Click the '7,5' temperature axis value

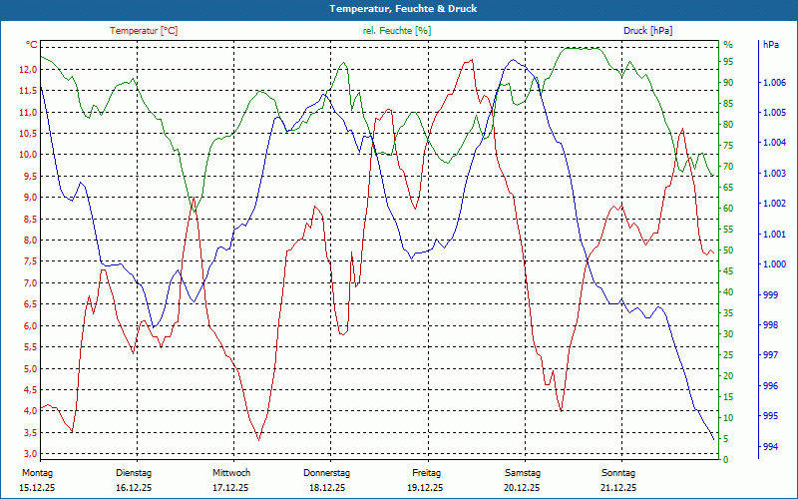(x=29, y=261)
